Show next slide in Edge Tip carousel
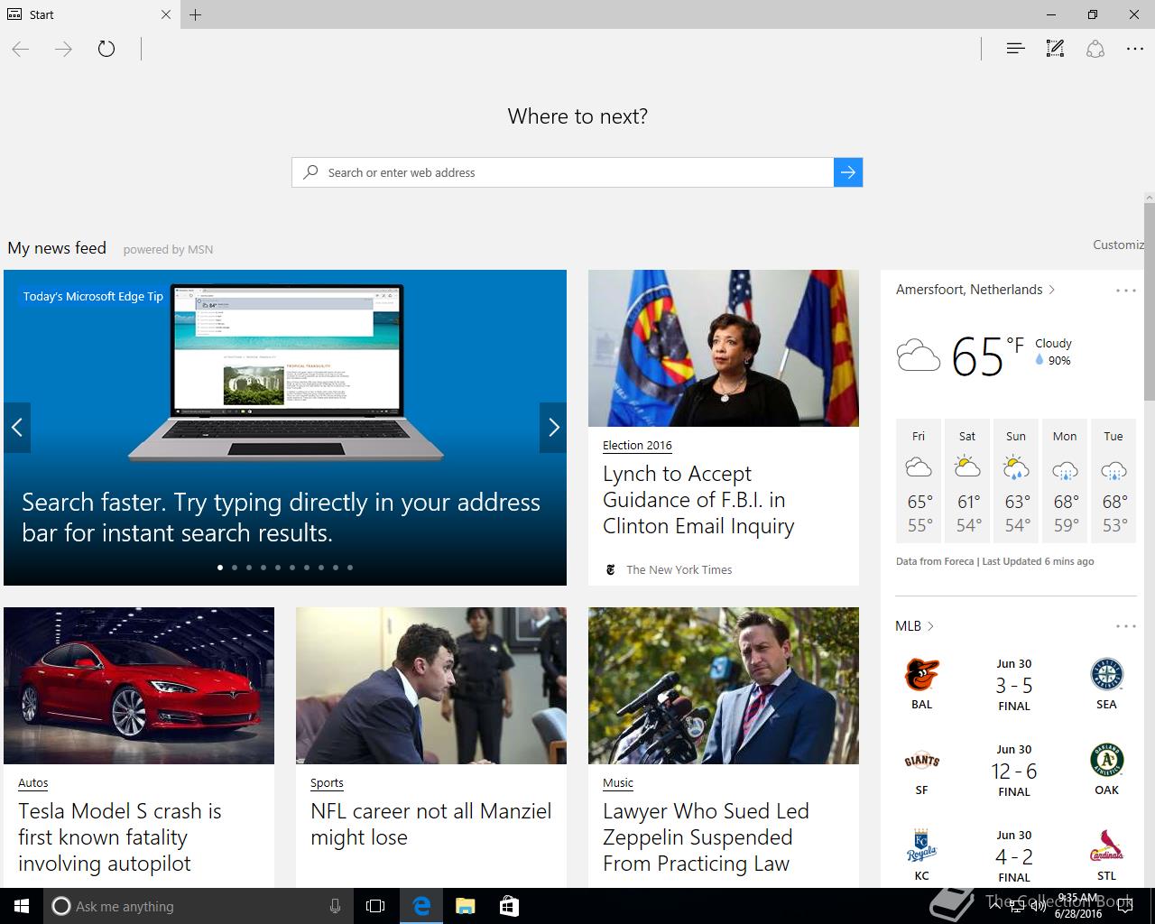This screenshot has height=924, width=1155. (553, 428)
